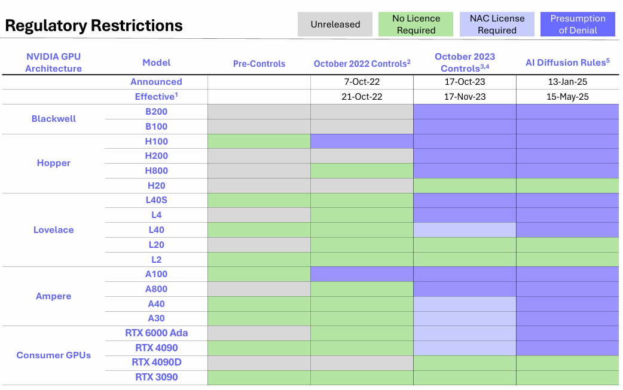Select the RTX 4090D cell under October 2022 Controls
Viewport: 623px width, 390px height.
click(362, 363)
